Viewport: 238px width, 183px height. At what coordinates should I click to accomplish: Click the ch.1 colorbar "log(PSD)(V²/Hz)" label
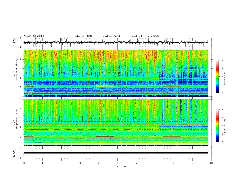[x=225, y=78]
